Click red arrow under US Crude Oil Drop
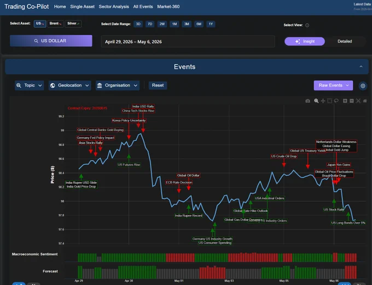The image size is (372, 285). pos(284,165)
